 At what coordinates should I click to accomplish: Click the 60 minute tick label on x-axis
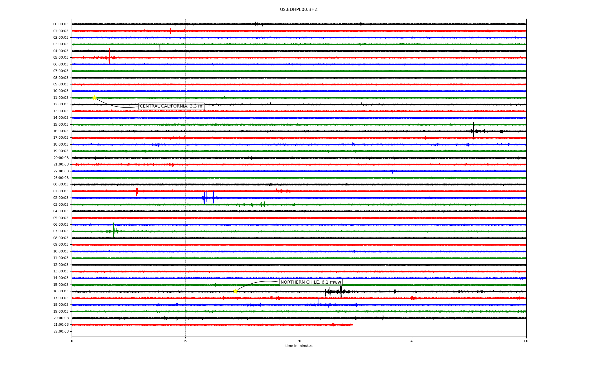[x=526, y=341]
